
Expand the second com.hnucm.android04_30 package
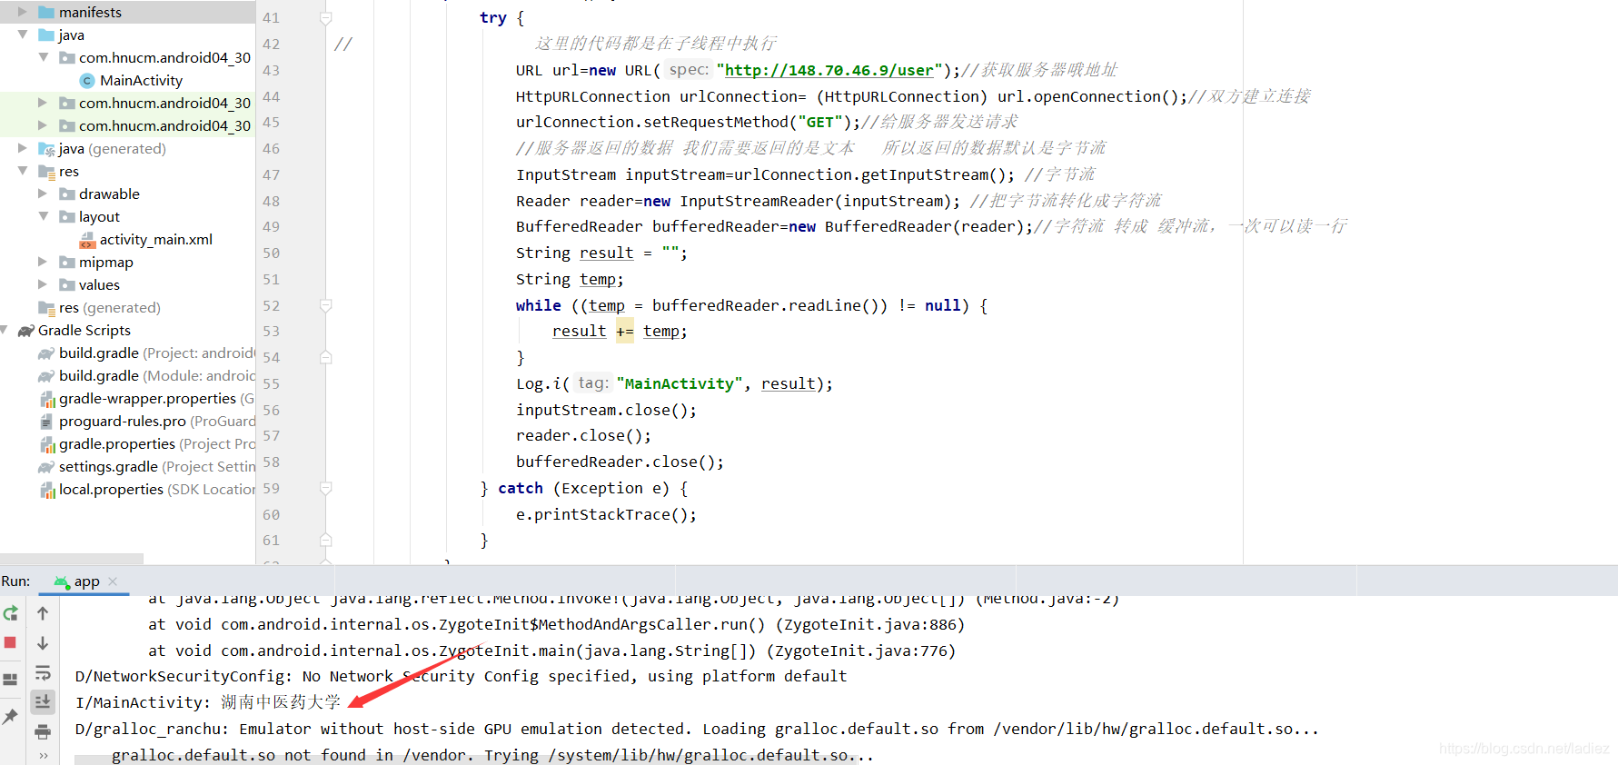pyautogui.click(x=43, y=103)
